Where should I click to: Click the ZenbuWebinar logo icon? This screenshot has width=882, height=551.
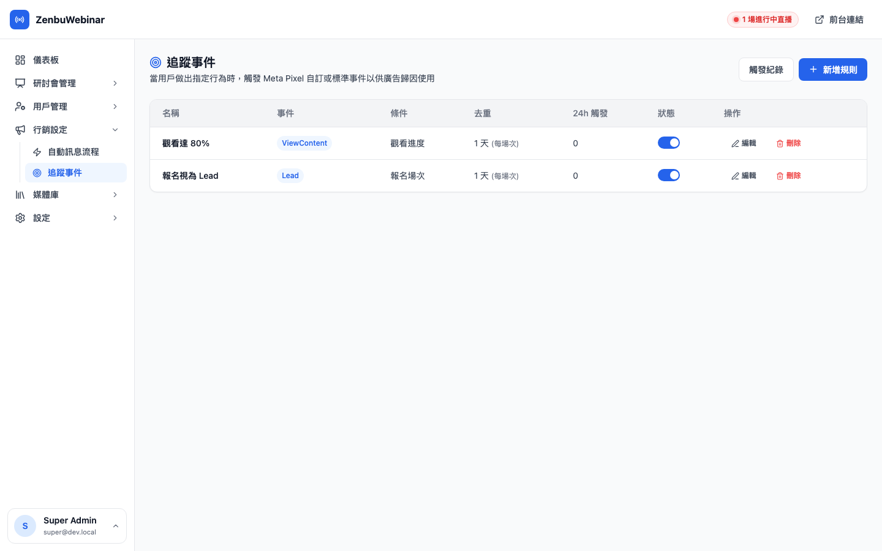click(20, 20)
